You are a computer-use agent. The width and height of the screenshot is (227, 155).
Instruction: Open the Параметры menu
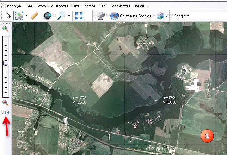(119, 6)
